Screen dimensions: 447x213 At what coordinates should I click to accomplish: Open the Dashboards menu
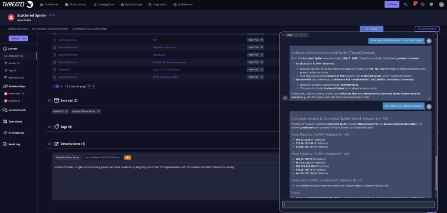[49, 4]
